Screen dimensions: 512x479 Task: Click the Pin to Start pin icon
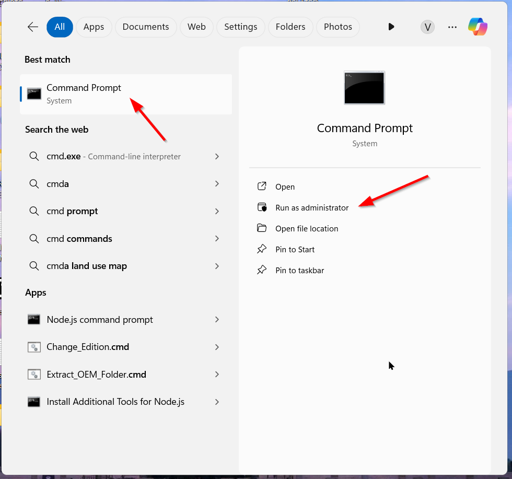(262, 249)
